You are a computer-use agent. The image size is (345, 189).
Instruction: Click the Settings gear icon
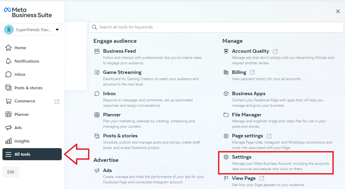[x=226, y=157]
